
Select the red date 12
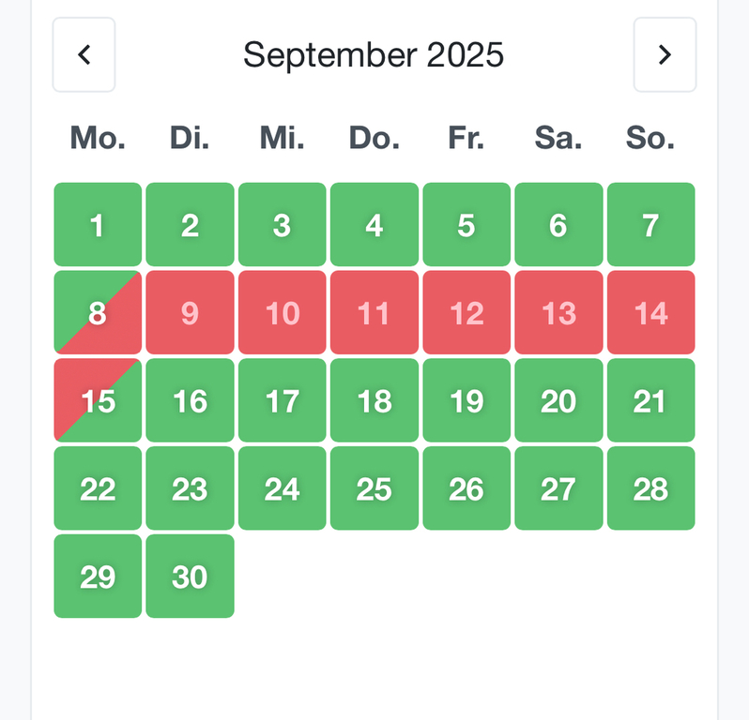tap(466, 313)
